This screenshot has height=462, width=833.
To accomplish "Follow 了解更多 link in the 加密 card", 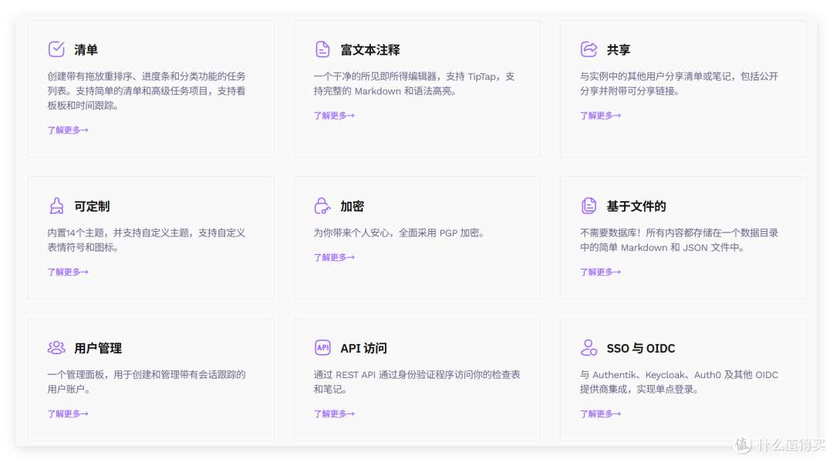I will tap(334, 257).
